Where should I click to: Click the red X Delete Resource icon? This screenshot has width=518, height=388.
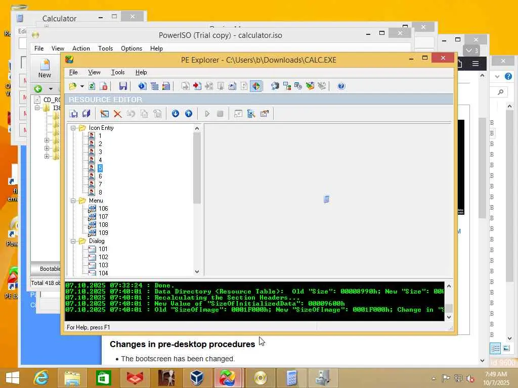pyautogui.click(x=117, y=114)
